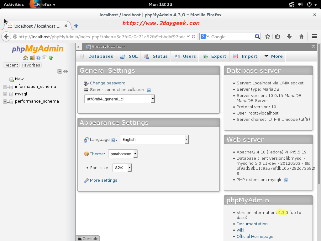The width and height of the screenshot is (321, 241).
Task: Select the Users tab
Action: (x=185, y=56)
